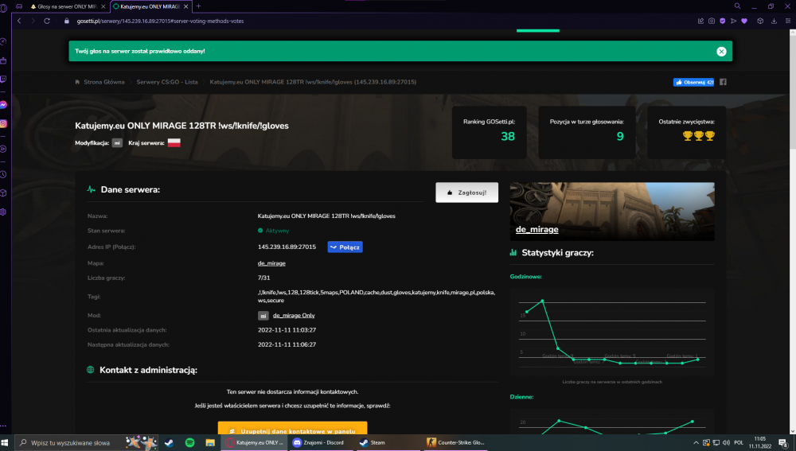Close the 'Głosy na serwer' tab
This screenshot has width=796, height=451.
pos(103,6)
